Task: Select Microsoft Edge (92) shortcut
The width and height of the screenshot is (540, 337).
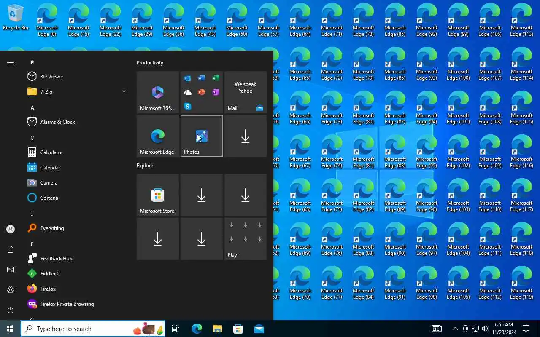Action: point(427,20)
